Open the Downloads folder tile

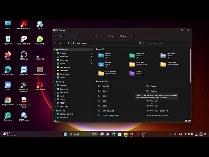pos(137,55)
